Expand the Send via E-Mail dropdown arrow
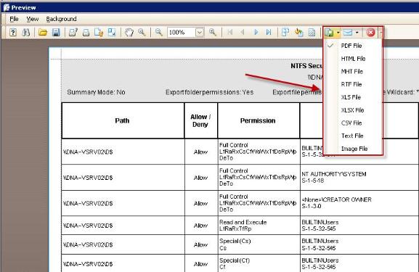Screen dimensions: 419x272 [357, 33]
